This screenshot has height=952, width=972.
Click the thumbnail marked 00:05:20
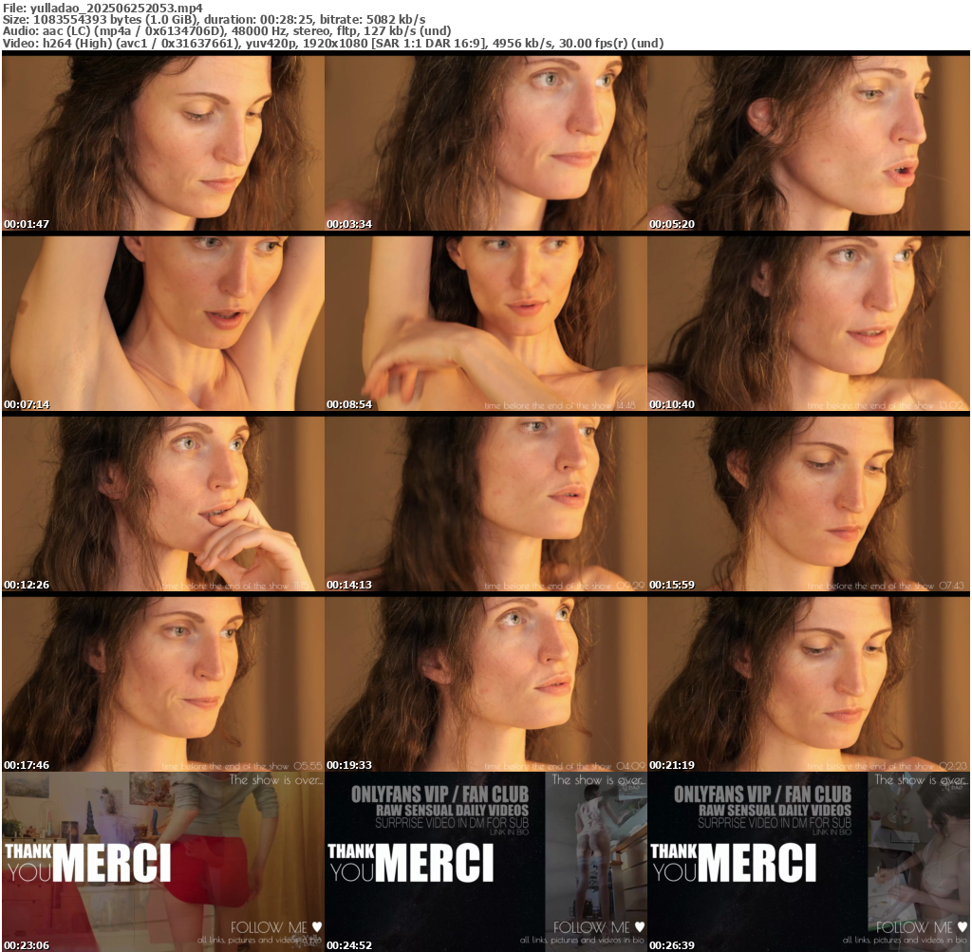(x=808, y=142)
